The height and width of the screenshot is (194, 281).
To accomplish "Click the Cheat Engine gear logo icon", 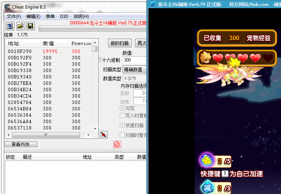I will pyautogui.click(x=7, y=7).
